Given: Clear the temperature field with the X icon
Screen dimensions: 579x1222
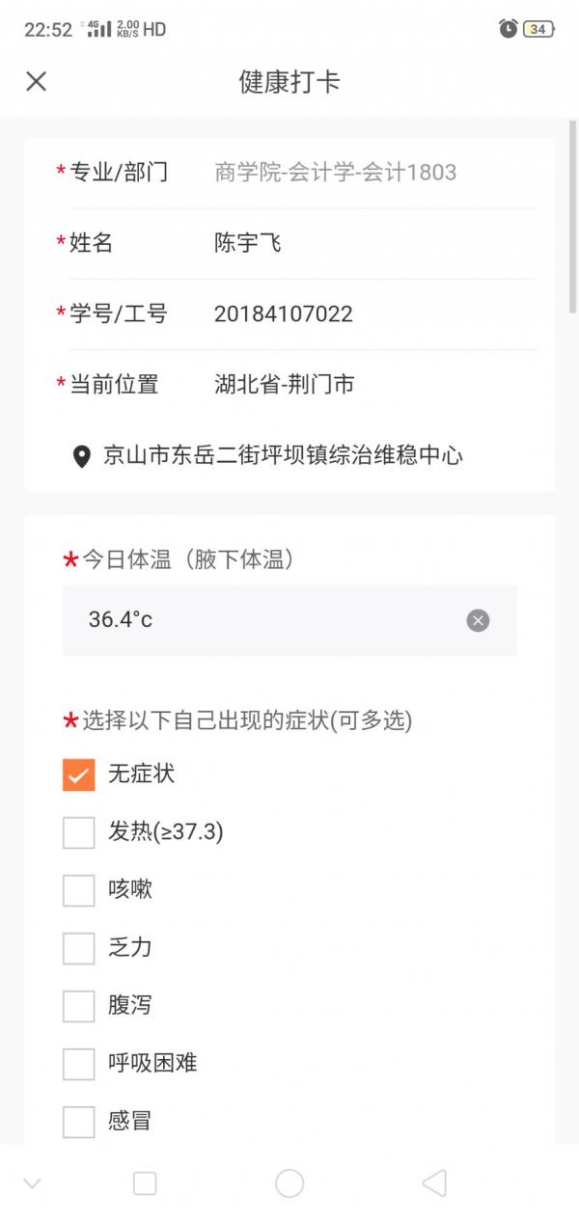Looking at the screenshot, I should tap(478, 620).
